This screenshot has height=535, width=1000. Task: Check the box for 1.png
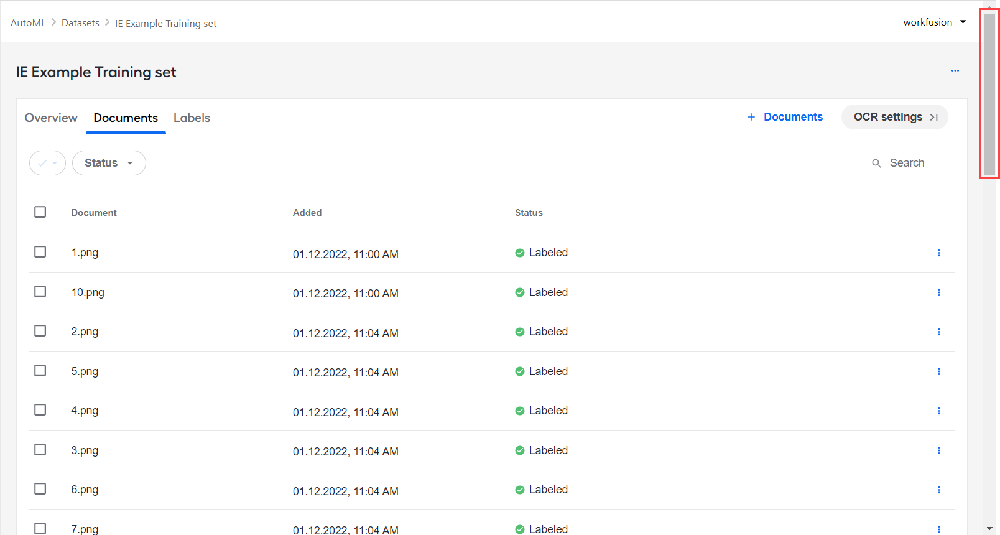point(40,252)
